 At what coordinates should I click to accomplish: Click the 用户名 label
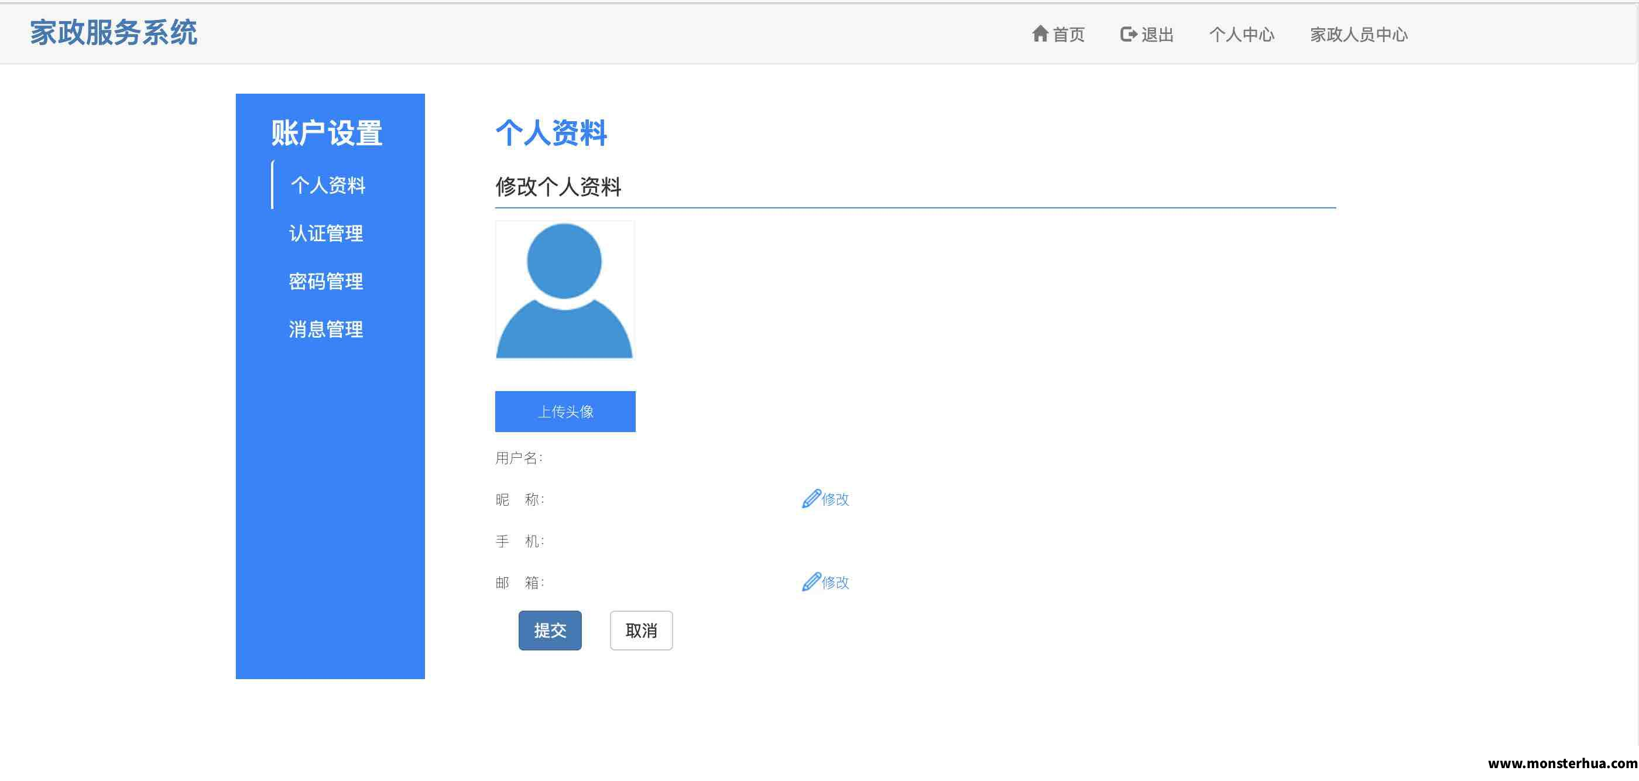click(x=519, y=458)
